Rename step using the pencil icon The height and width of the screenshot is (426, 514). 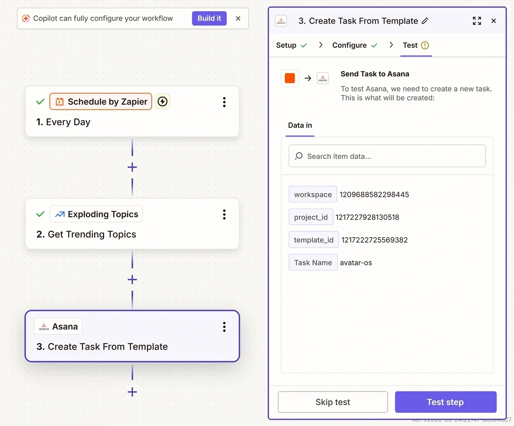425,21
